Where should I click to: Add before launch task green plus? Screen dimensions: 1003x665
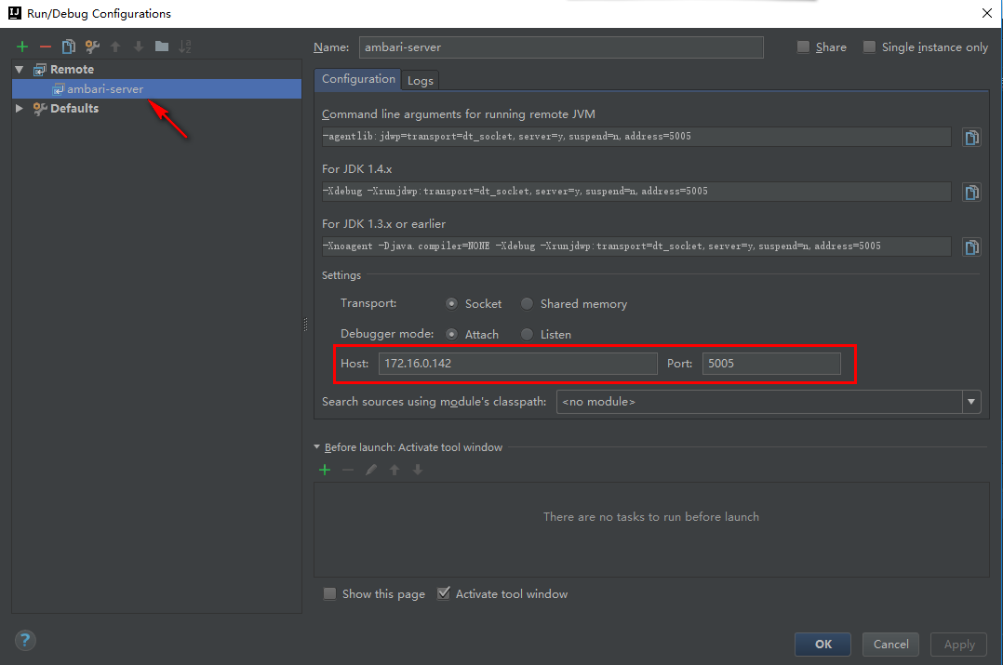(325, 470)
